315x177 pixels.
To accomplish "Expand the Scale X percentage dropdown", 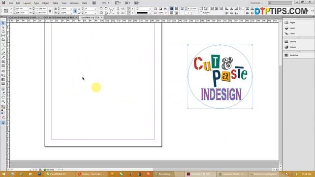I will click(71, 9).
